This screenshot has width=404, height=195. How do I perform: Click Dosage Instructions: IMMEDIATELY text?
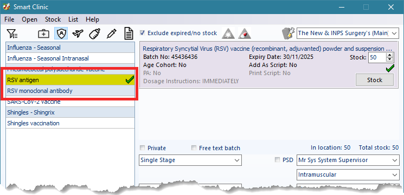click(x=191, y=81)
